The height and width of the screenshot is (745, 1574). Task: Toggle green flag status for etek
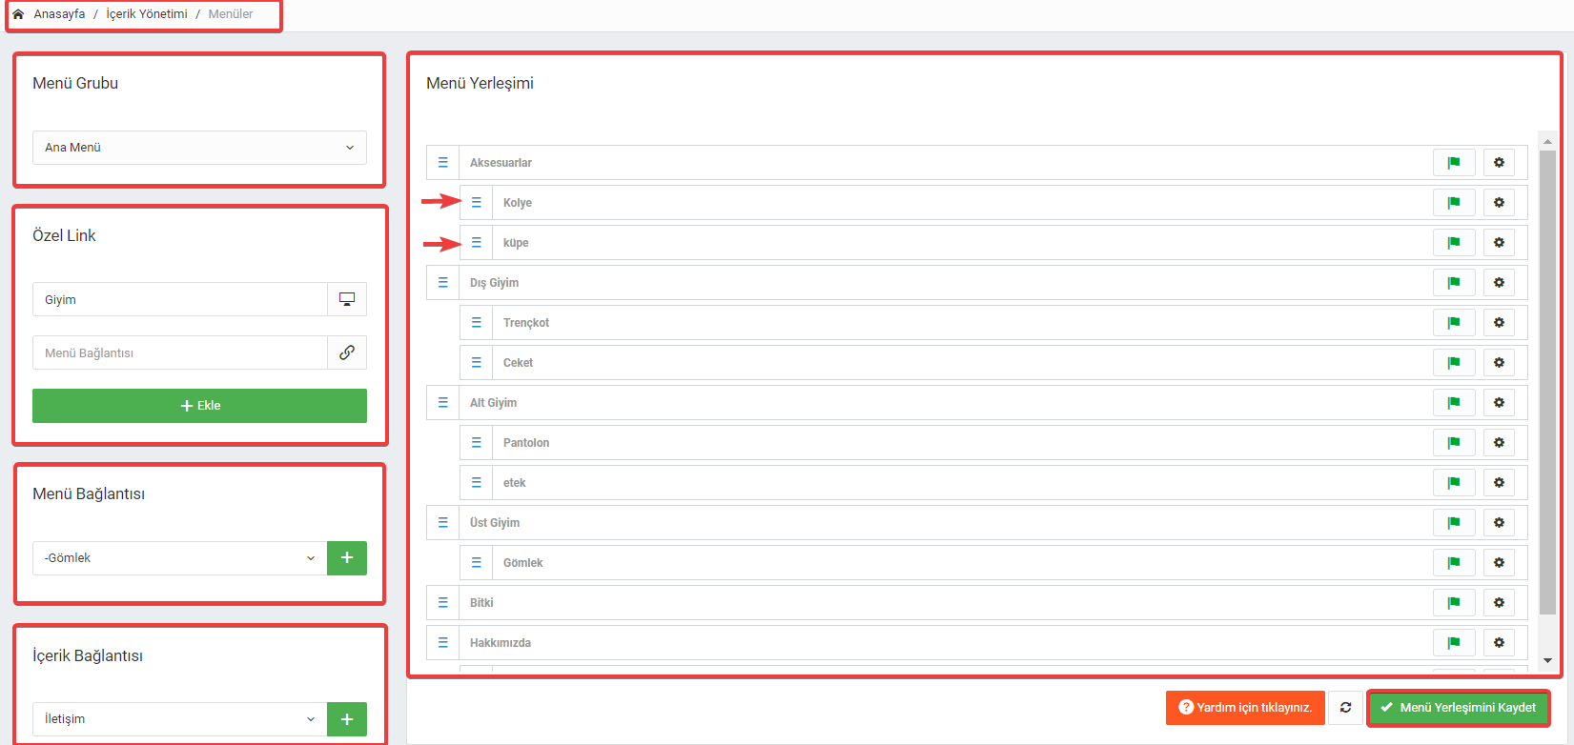point(1454,483)
